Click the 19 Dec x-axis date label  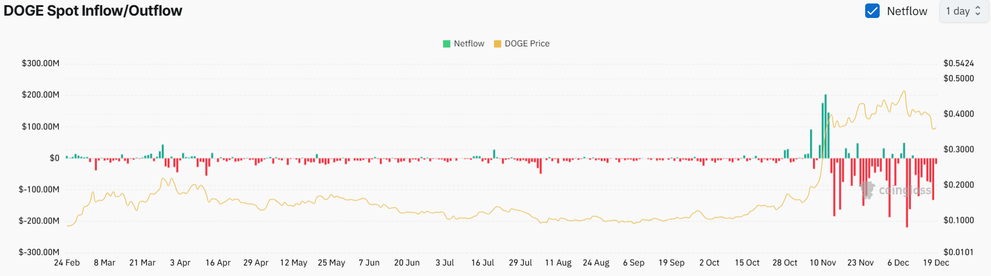pyautogui.click(x=936, y=263)
